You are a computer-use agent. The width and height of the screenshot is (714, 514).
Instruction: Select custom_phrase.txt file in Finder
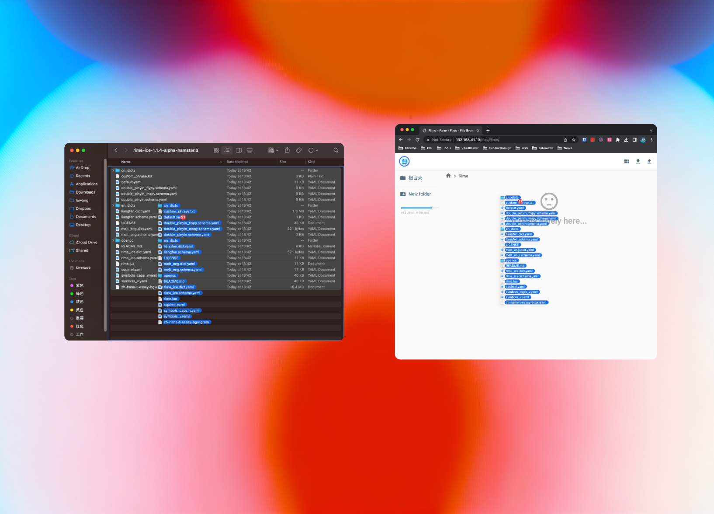click(226, 176)
